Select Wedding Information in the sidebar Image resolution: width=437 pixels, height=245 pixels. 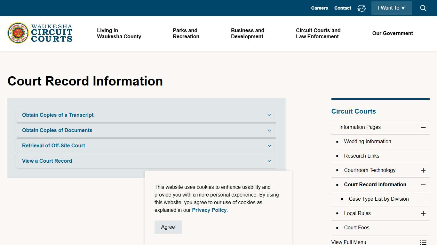[367, 141]
